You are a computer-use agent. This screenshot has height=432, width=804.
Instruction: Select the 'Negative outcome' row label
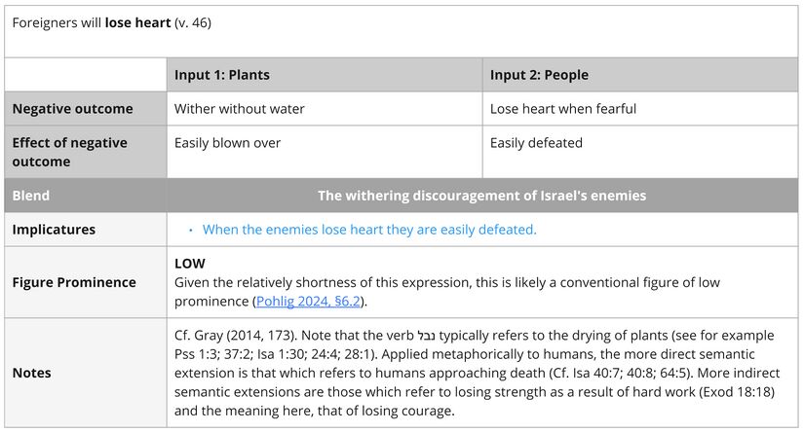72,109
